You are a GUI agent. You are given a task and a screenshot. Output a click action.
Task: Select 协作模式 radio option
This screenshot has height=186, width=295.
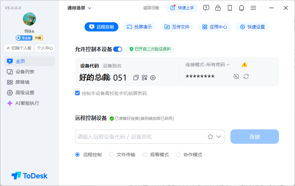pos(178,155)
